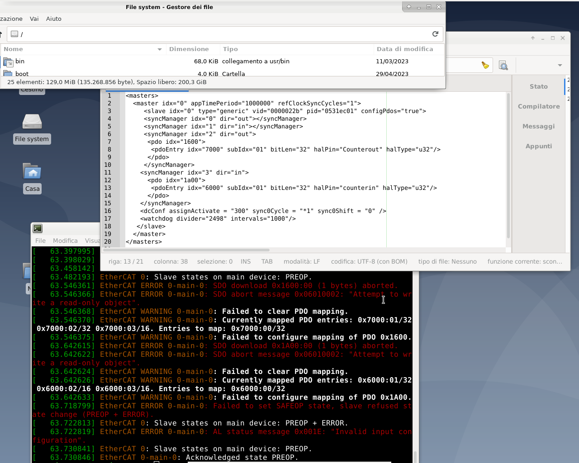Click the terminal window icon in its title bar
Image resolution: width=579 pixels, height=463 pixels.
pos(38,228)
